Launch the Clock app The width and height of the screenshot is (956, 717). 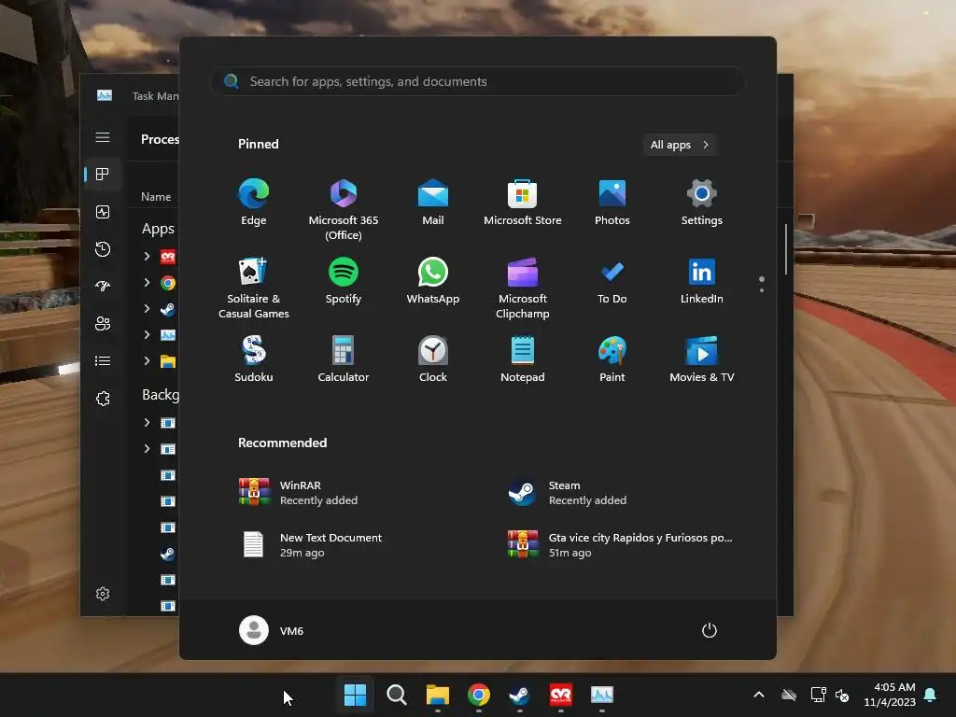[433, 359]
